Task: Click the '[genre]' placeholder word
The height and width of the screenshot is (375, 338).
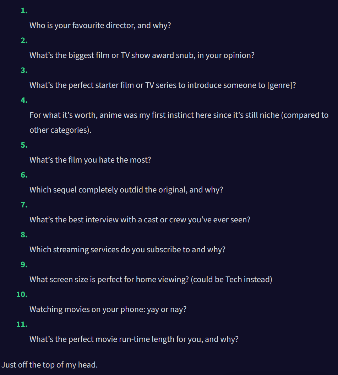Action: pos(280,85)
